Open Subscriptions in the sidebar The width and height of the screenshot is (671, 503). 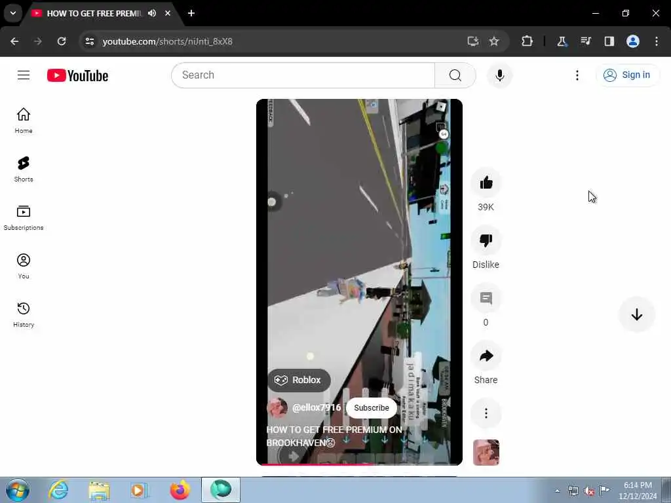point(24,217)
